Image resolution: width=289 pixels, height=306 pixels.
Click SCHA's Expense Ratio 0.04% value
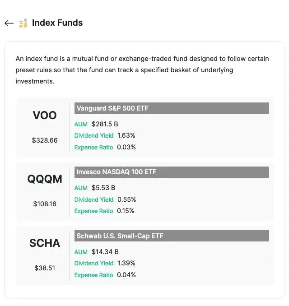(x=126, y=275)
